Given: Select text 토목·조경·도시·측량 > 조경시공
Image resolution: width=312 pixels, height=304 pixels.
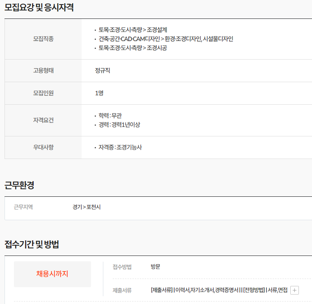Looking at the screenshot, I should point(133,48).
